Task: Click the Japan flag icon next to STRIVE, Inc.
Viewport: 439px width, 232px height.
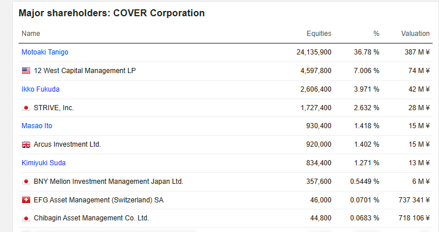Action: coord(26,108)
